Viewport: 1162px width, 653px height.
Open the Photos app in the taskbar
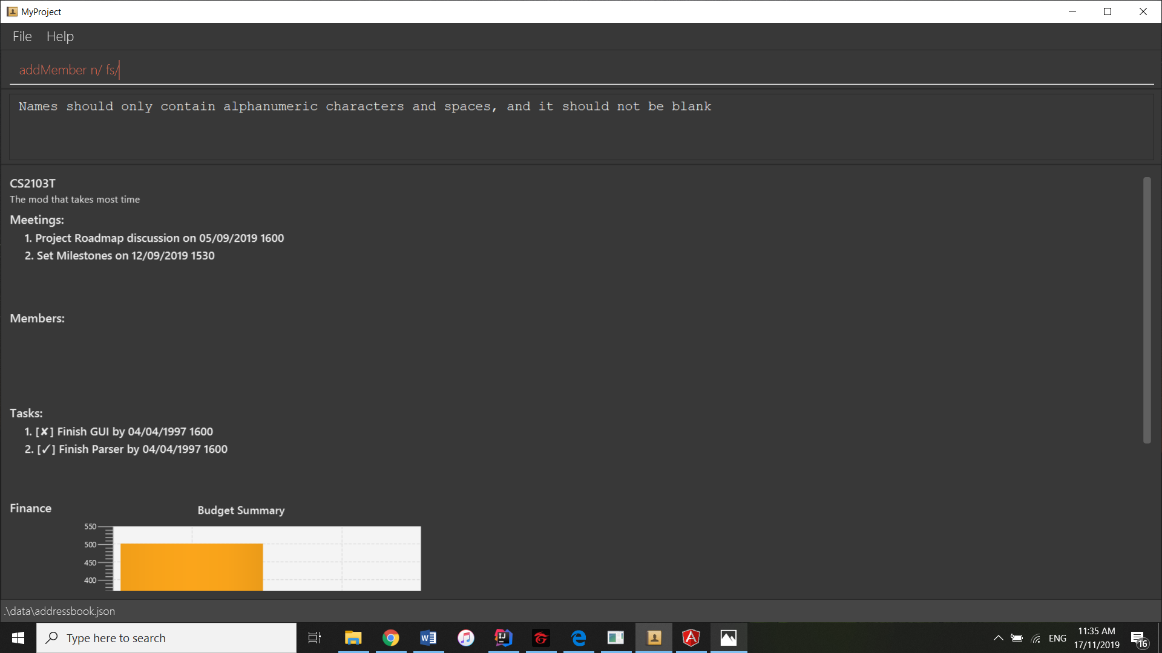pos(729,638)
